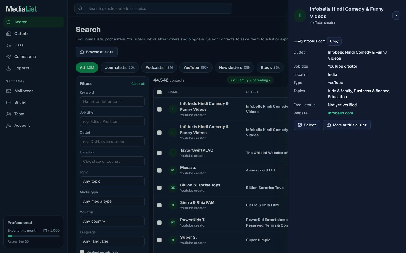Image resolution: width=406 pixels, height=253 pixels.
Task: Check the Super S. row checkbox
Action: [x=159, y=240]
